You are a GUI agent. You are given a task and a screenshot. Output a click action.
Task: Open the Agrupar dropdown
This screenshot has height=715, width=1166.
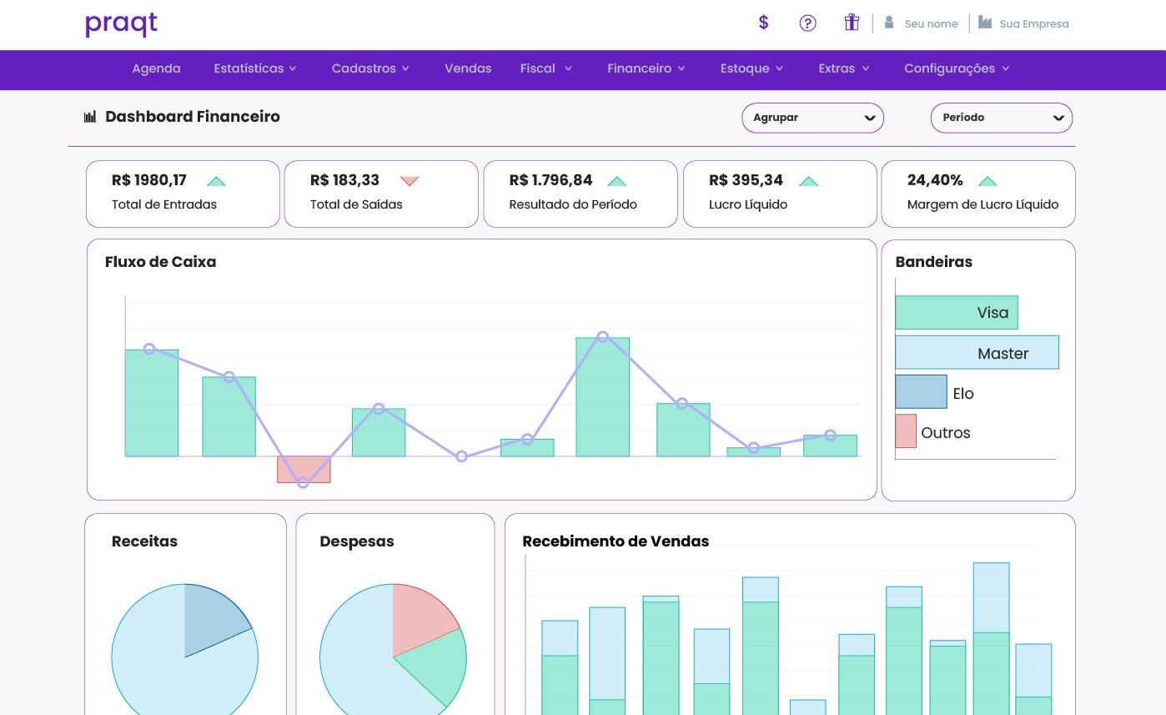click(812, 118)
